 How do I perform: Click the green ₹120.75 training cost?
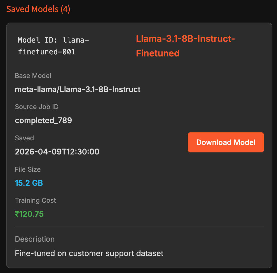pos(29,214)
